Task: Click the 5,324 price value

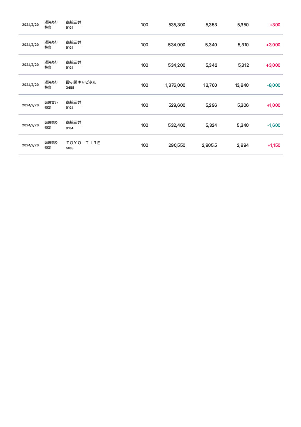Action: pos(211,125)
